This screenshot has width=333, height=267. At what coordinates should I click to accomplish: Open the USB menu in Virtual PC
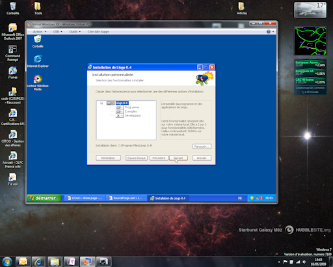[58, 32]
